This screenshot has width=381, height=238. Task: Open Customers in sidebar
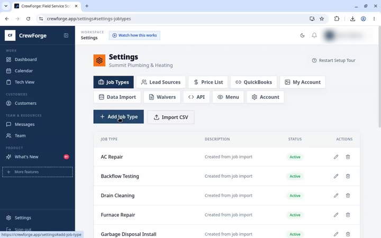coord(38,103)
